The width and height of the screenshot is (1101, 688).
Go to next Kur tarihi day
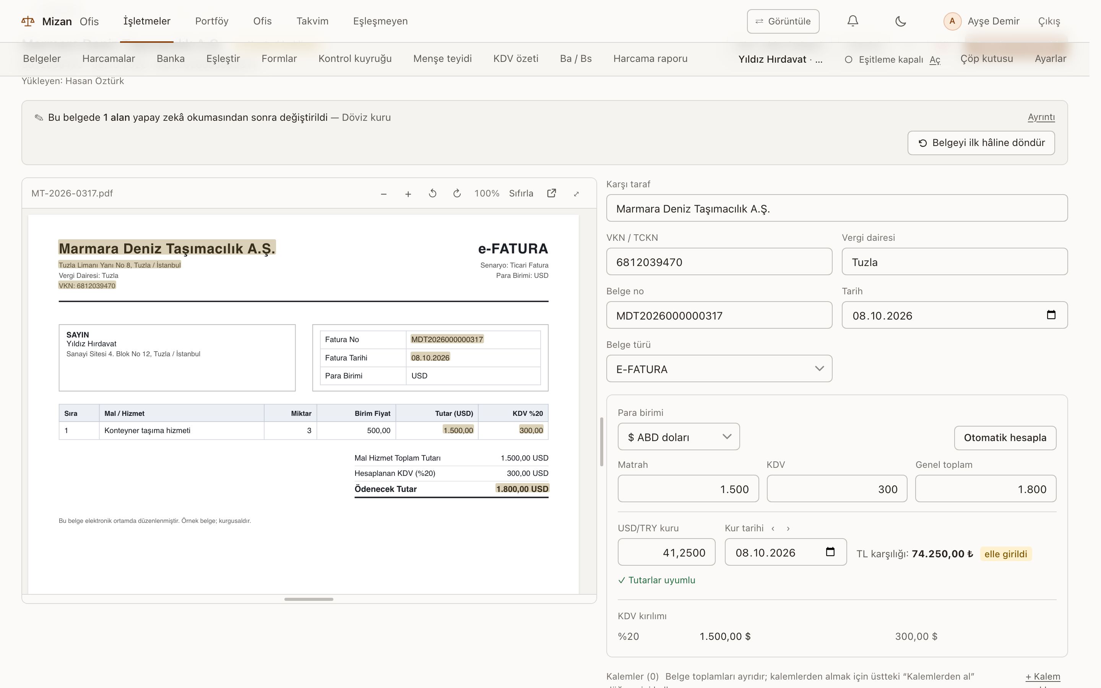(x=788, y=528)
